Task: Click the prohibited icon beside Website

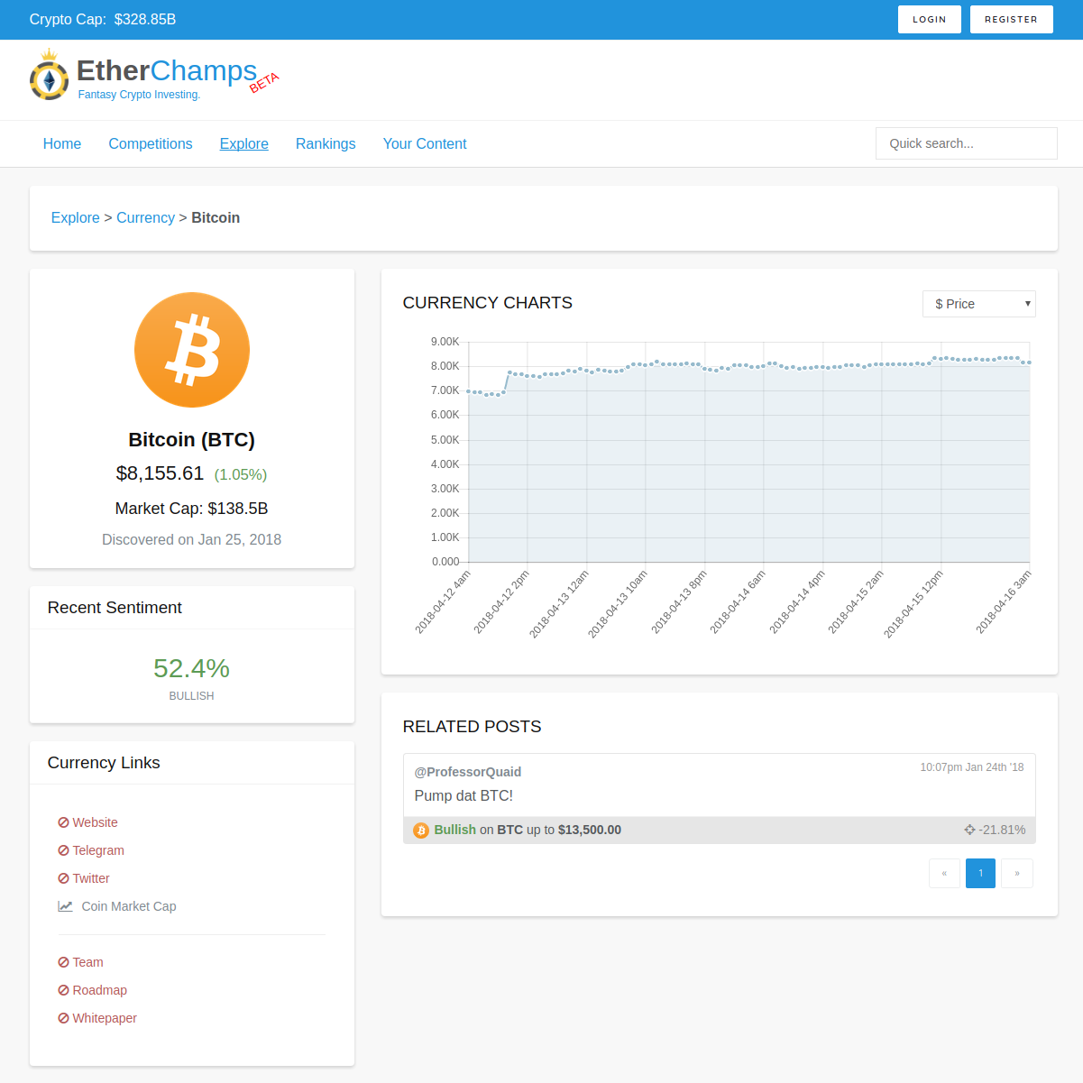Action: (x=63, y=822)
